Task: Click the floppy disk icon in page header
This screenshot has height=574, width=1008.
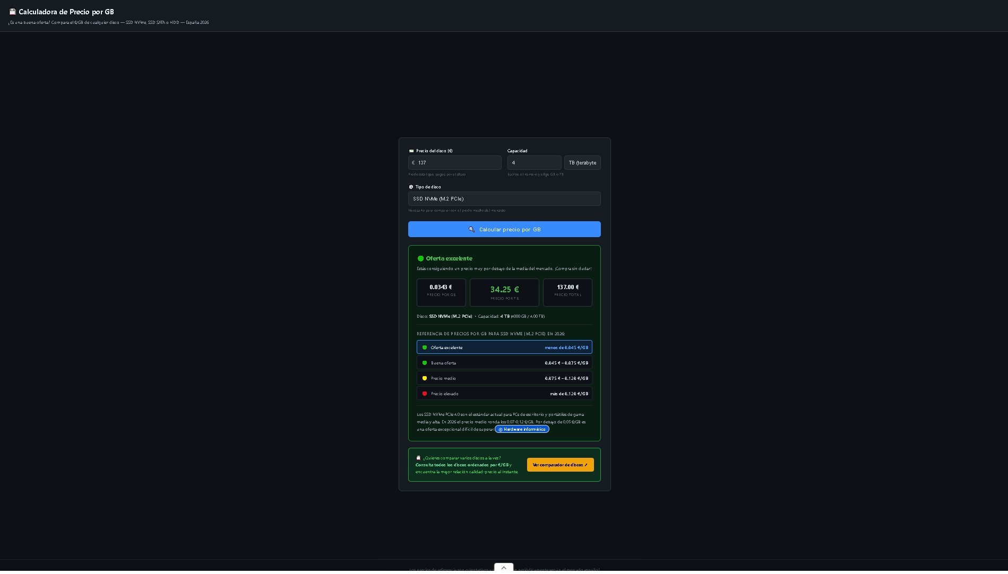Action: pos(13,12)
